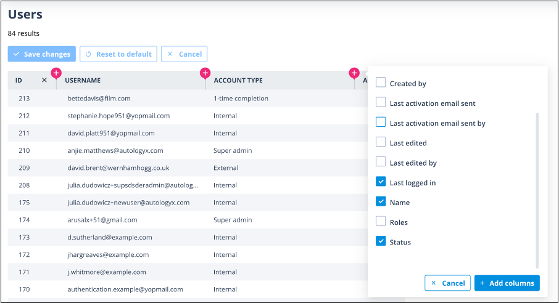Click the USERNAME column header
Viewport: 559px width, 303px height.
83,81
